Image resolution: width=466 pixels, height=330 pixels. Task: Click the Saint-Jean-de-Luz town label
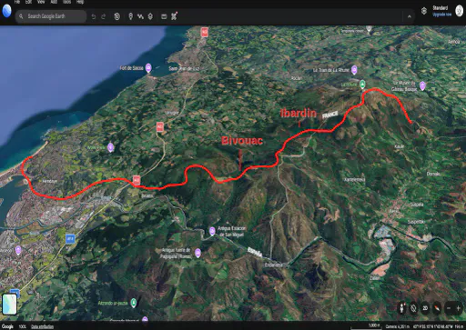[x=184, y=69]
